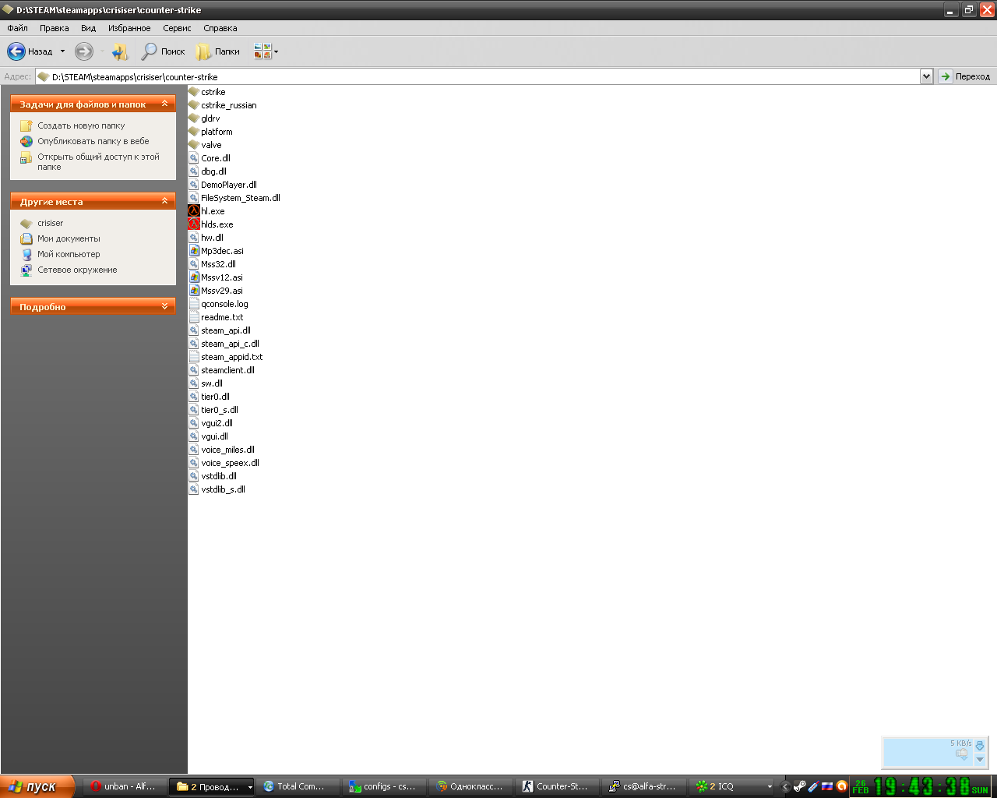The image size is (997, 798).
Task: Select the cstrike_russian folder icon
Action: (x=194, y=104)
